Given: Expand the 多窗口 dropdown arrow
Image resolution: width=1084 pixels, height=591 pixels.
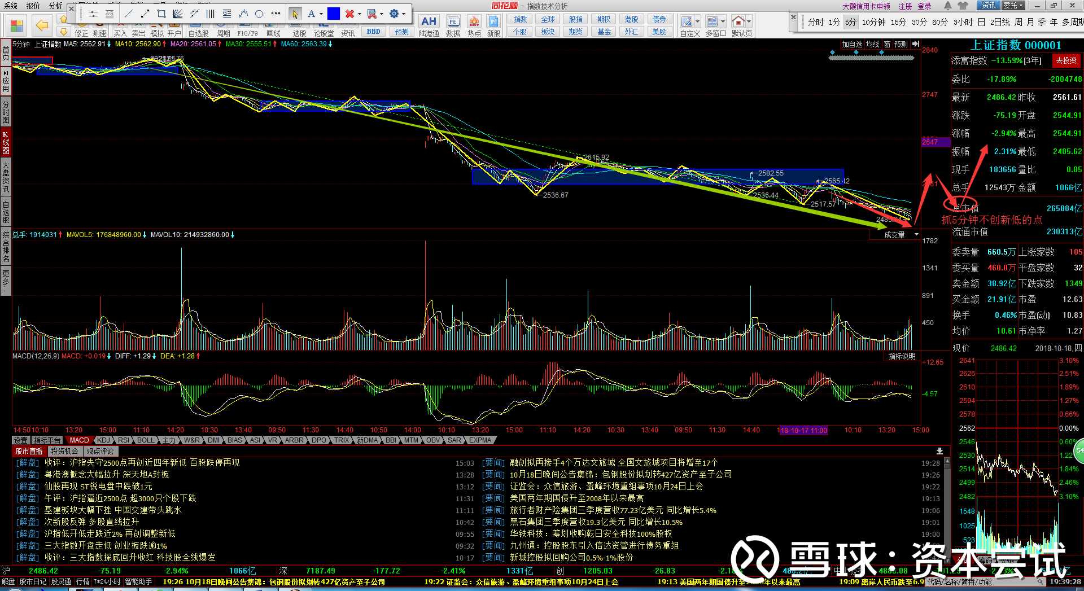Looking at the screenshot, I should [x=723, y=21].
